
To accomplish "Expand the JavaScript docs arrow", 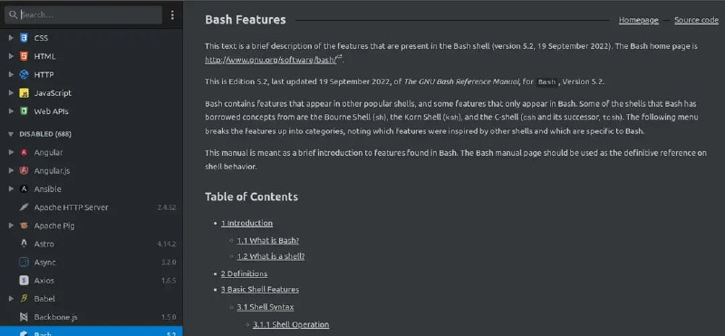I will coord(11,93).
